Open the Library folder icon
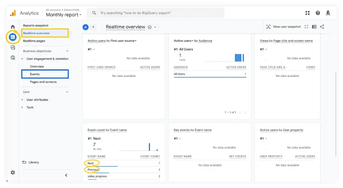This screenshot has width=343, height=188. (24, 162)
